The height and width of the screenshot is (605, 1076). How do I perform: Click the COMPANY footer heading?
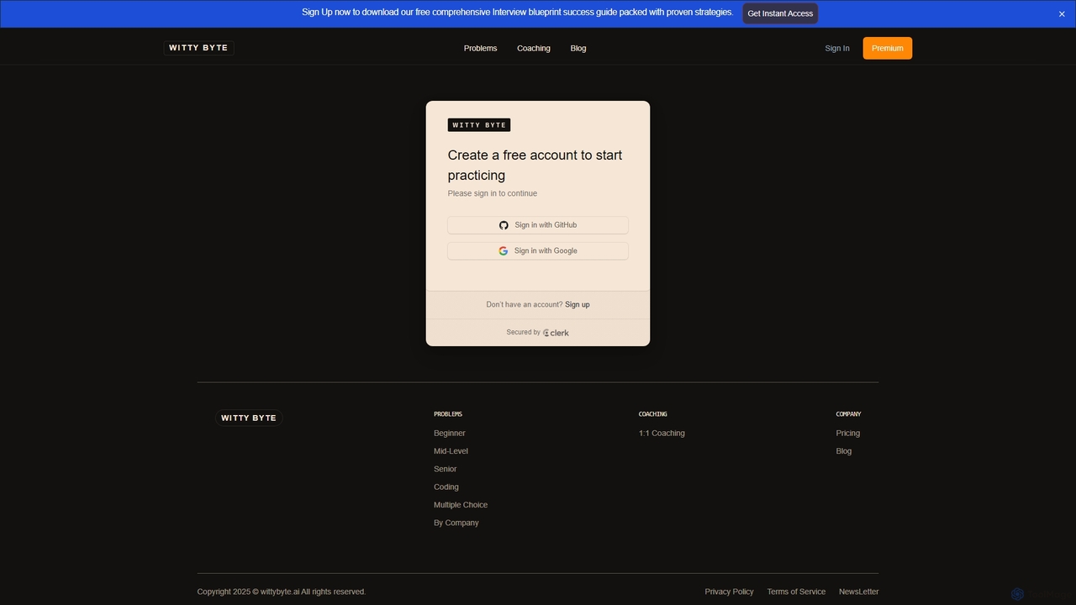point(849,414)
